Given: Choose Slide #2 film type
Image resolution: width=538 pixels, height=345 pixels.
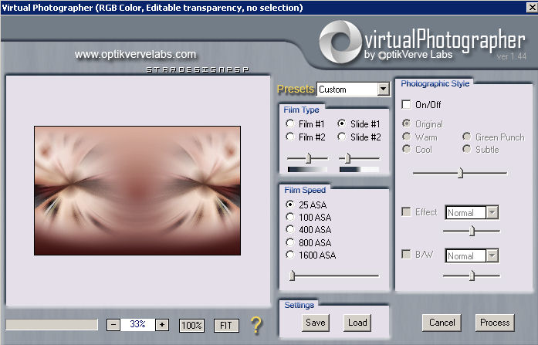Looking at the screenshot, I should [x=342, y=137].
